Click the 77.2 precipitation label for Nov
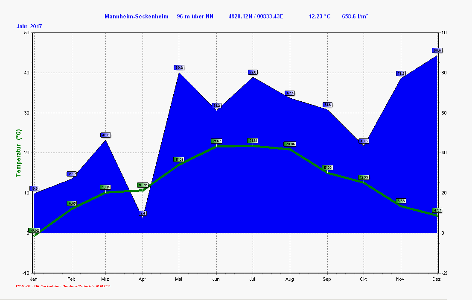Viewport: 472px width, 300px height. point(400,74)
